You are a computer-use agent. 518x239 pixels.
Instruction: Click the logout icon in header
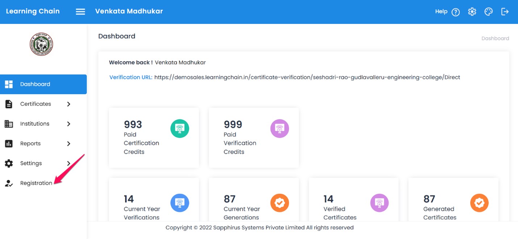(x=505, y=12)
